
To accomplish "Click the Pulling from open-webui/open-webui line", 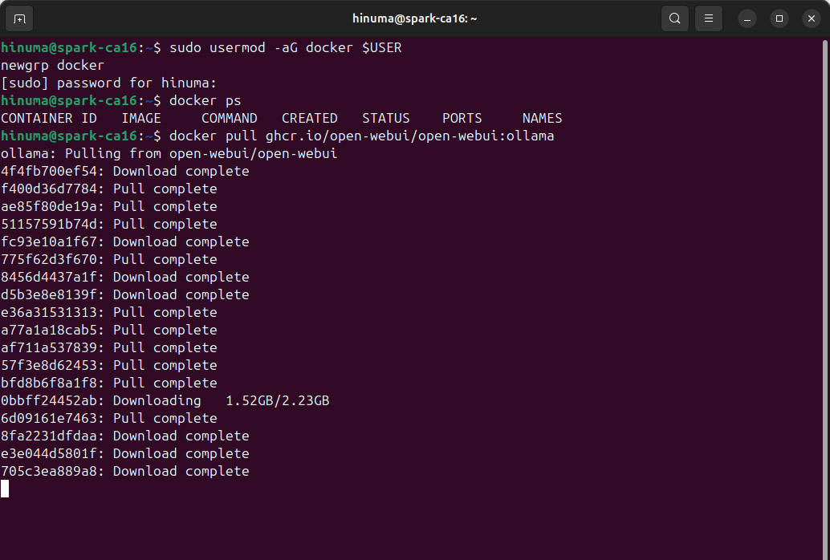I will (x=169, y=153).
